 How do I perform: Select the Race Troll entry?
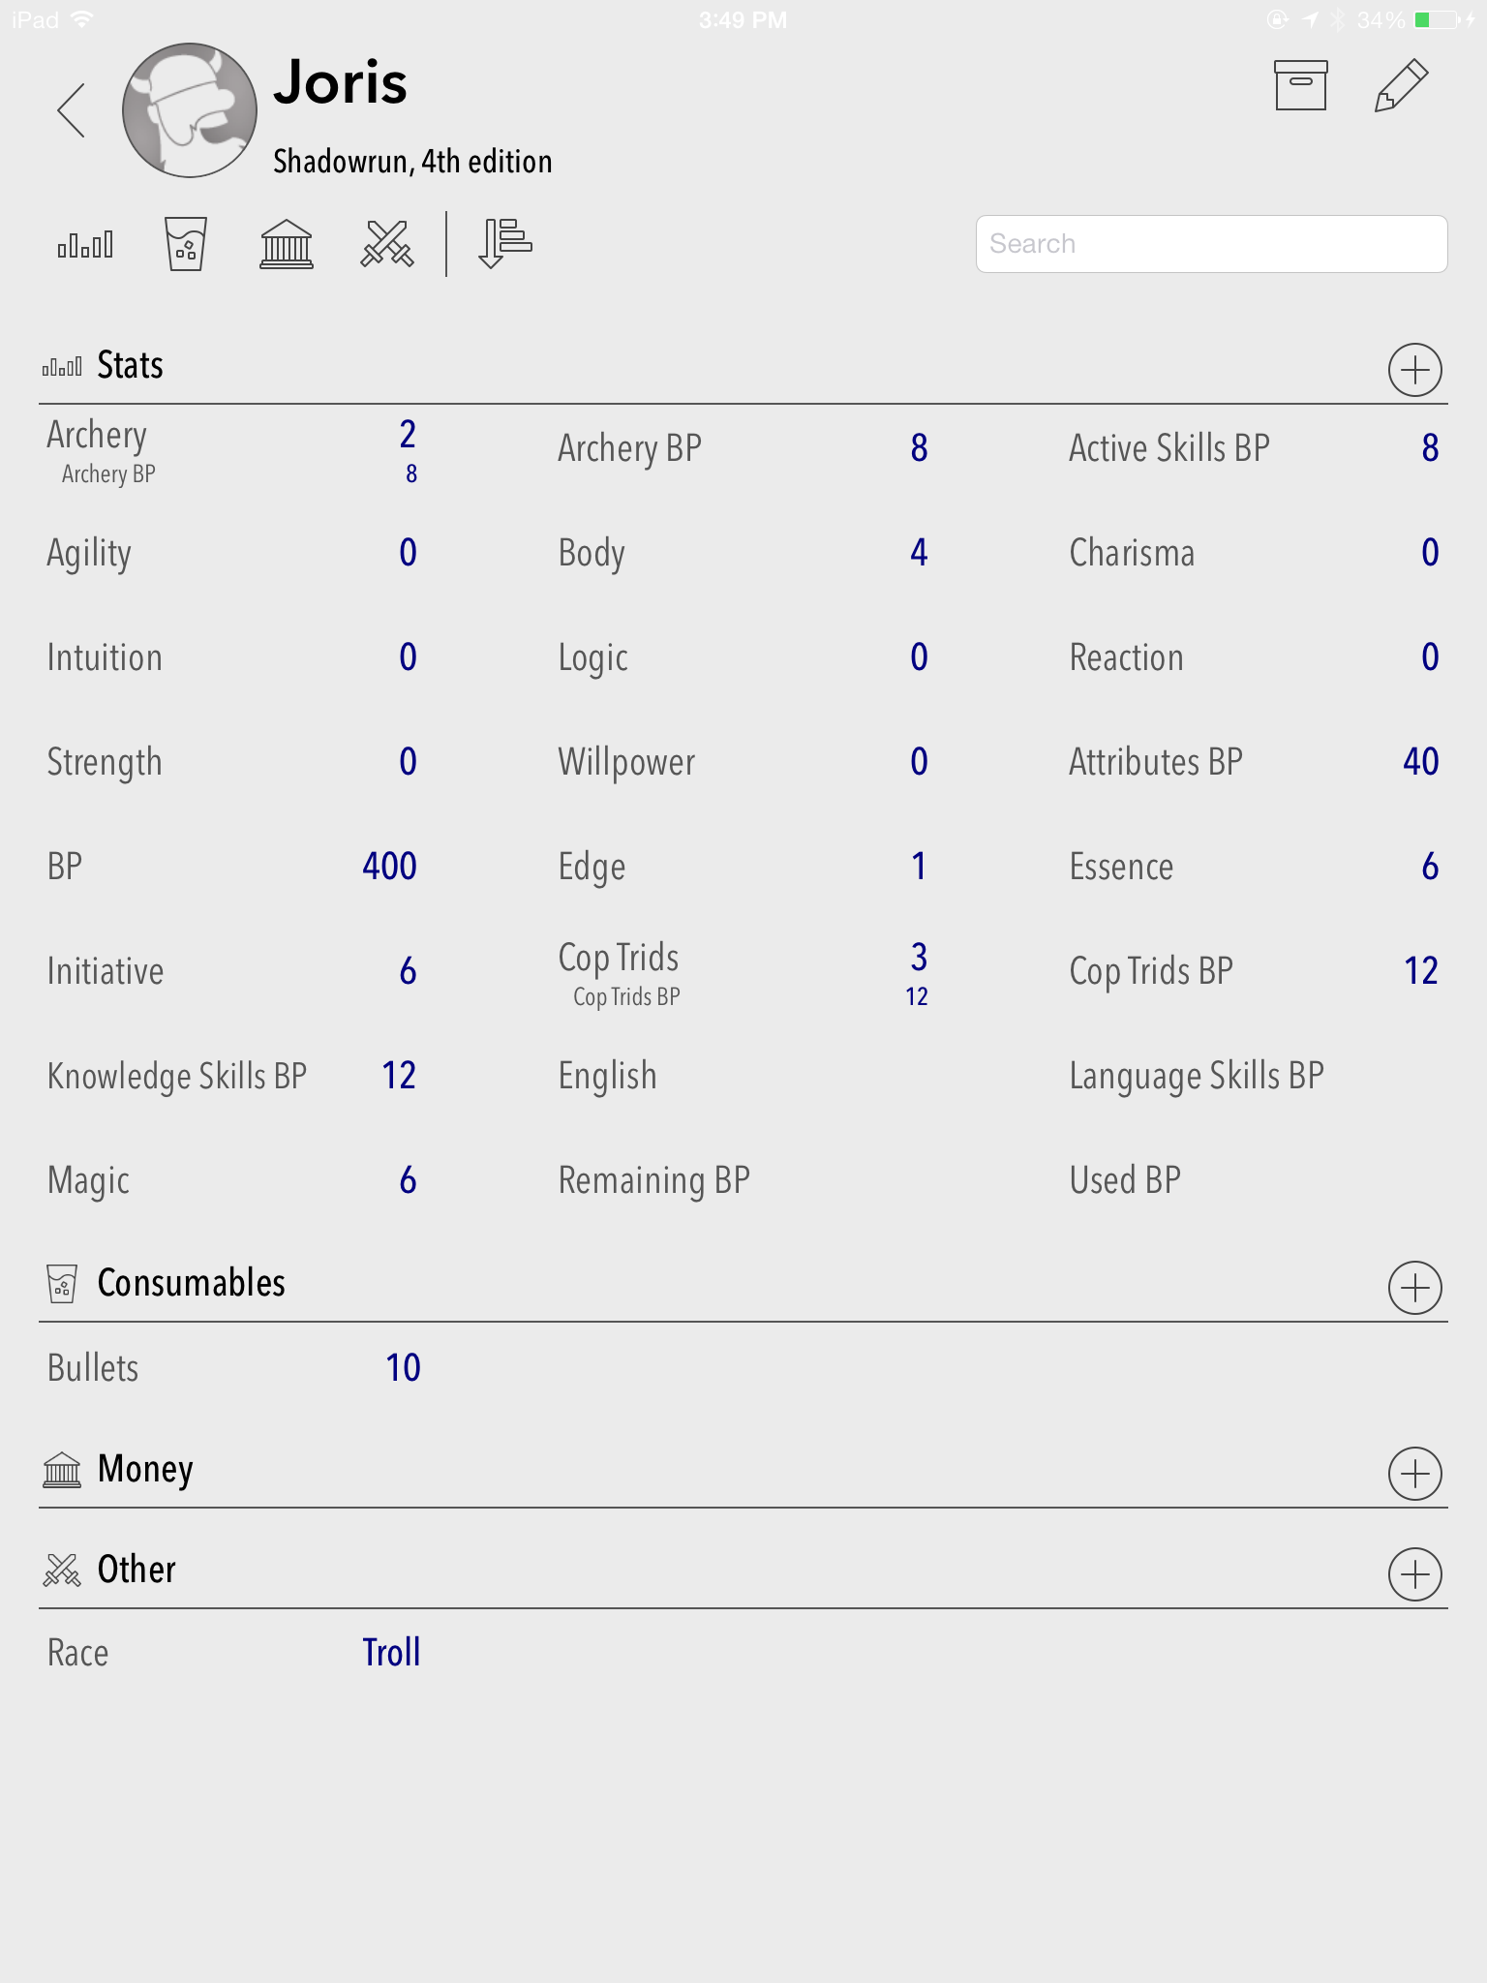[391, 1652]
